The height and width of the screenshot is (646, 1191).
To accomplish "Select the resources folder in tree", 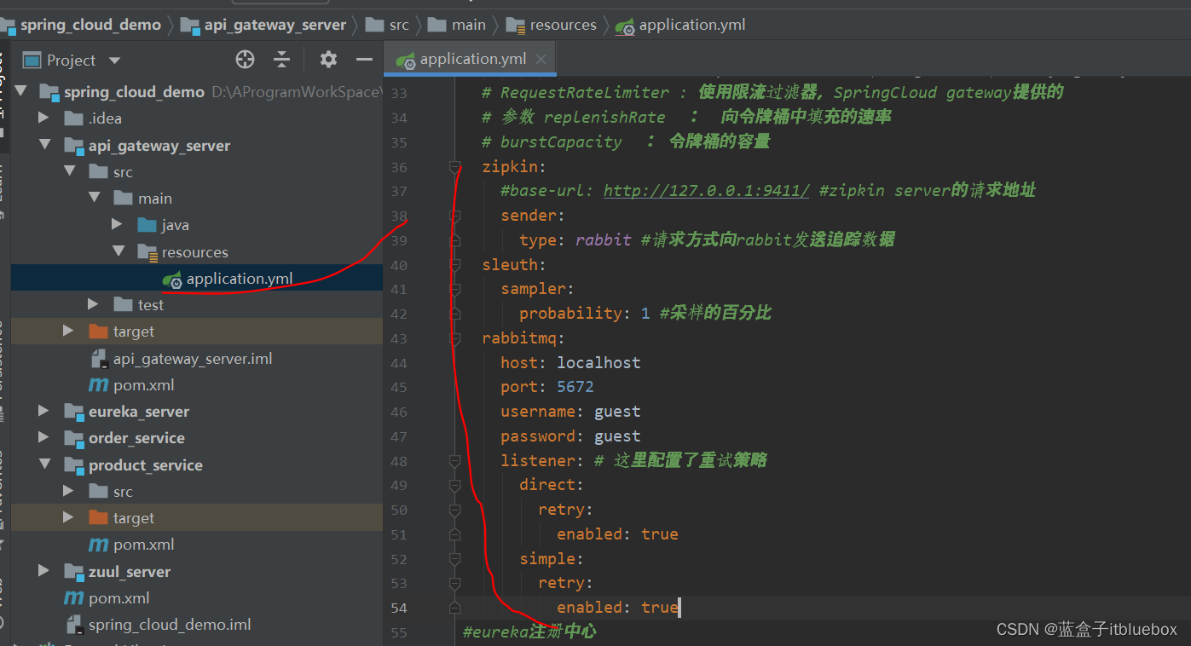I will (195, 252).
